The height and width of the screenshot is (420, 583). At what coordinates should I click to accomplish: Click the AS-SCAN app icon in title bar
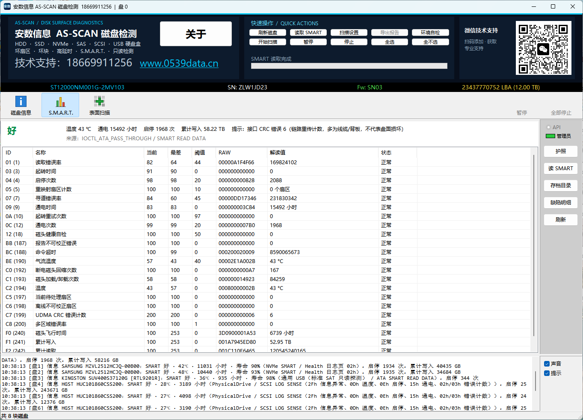click(7, 6)
